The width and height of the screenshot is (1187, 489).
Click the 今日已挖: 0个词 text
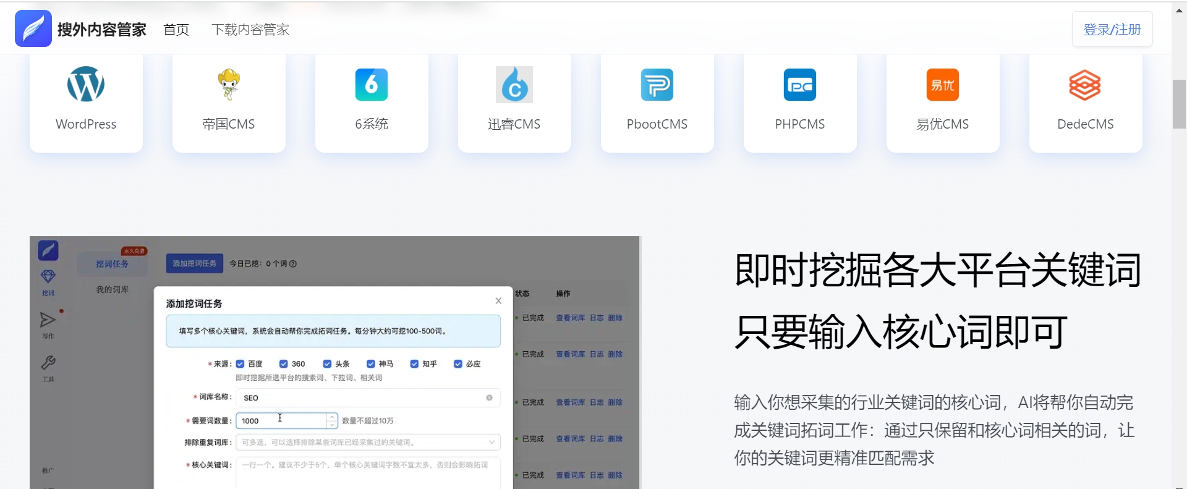point(258,264)
